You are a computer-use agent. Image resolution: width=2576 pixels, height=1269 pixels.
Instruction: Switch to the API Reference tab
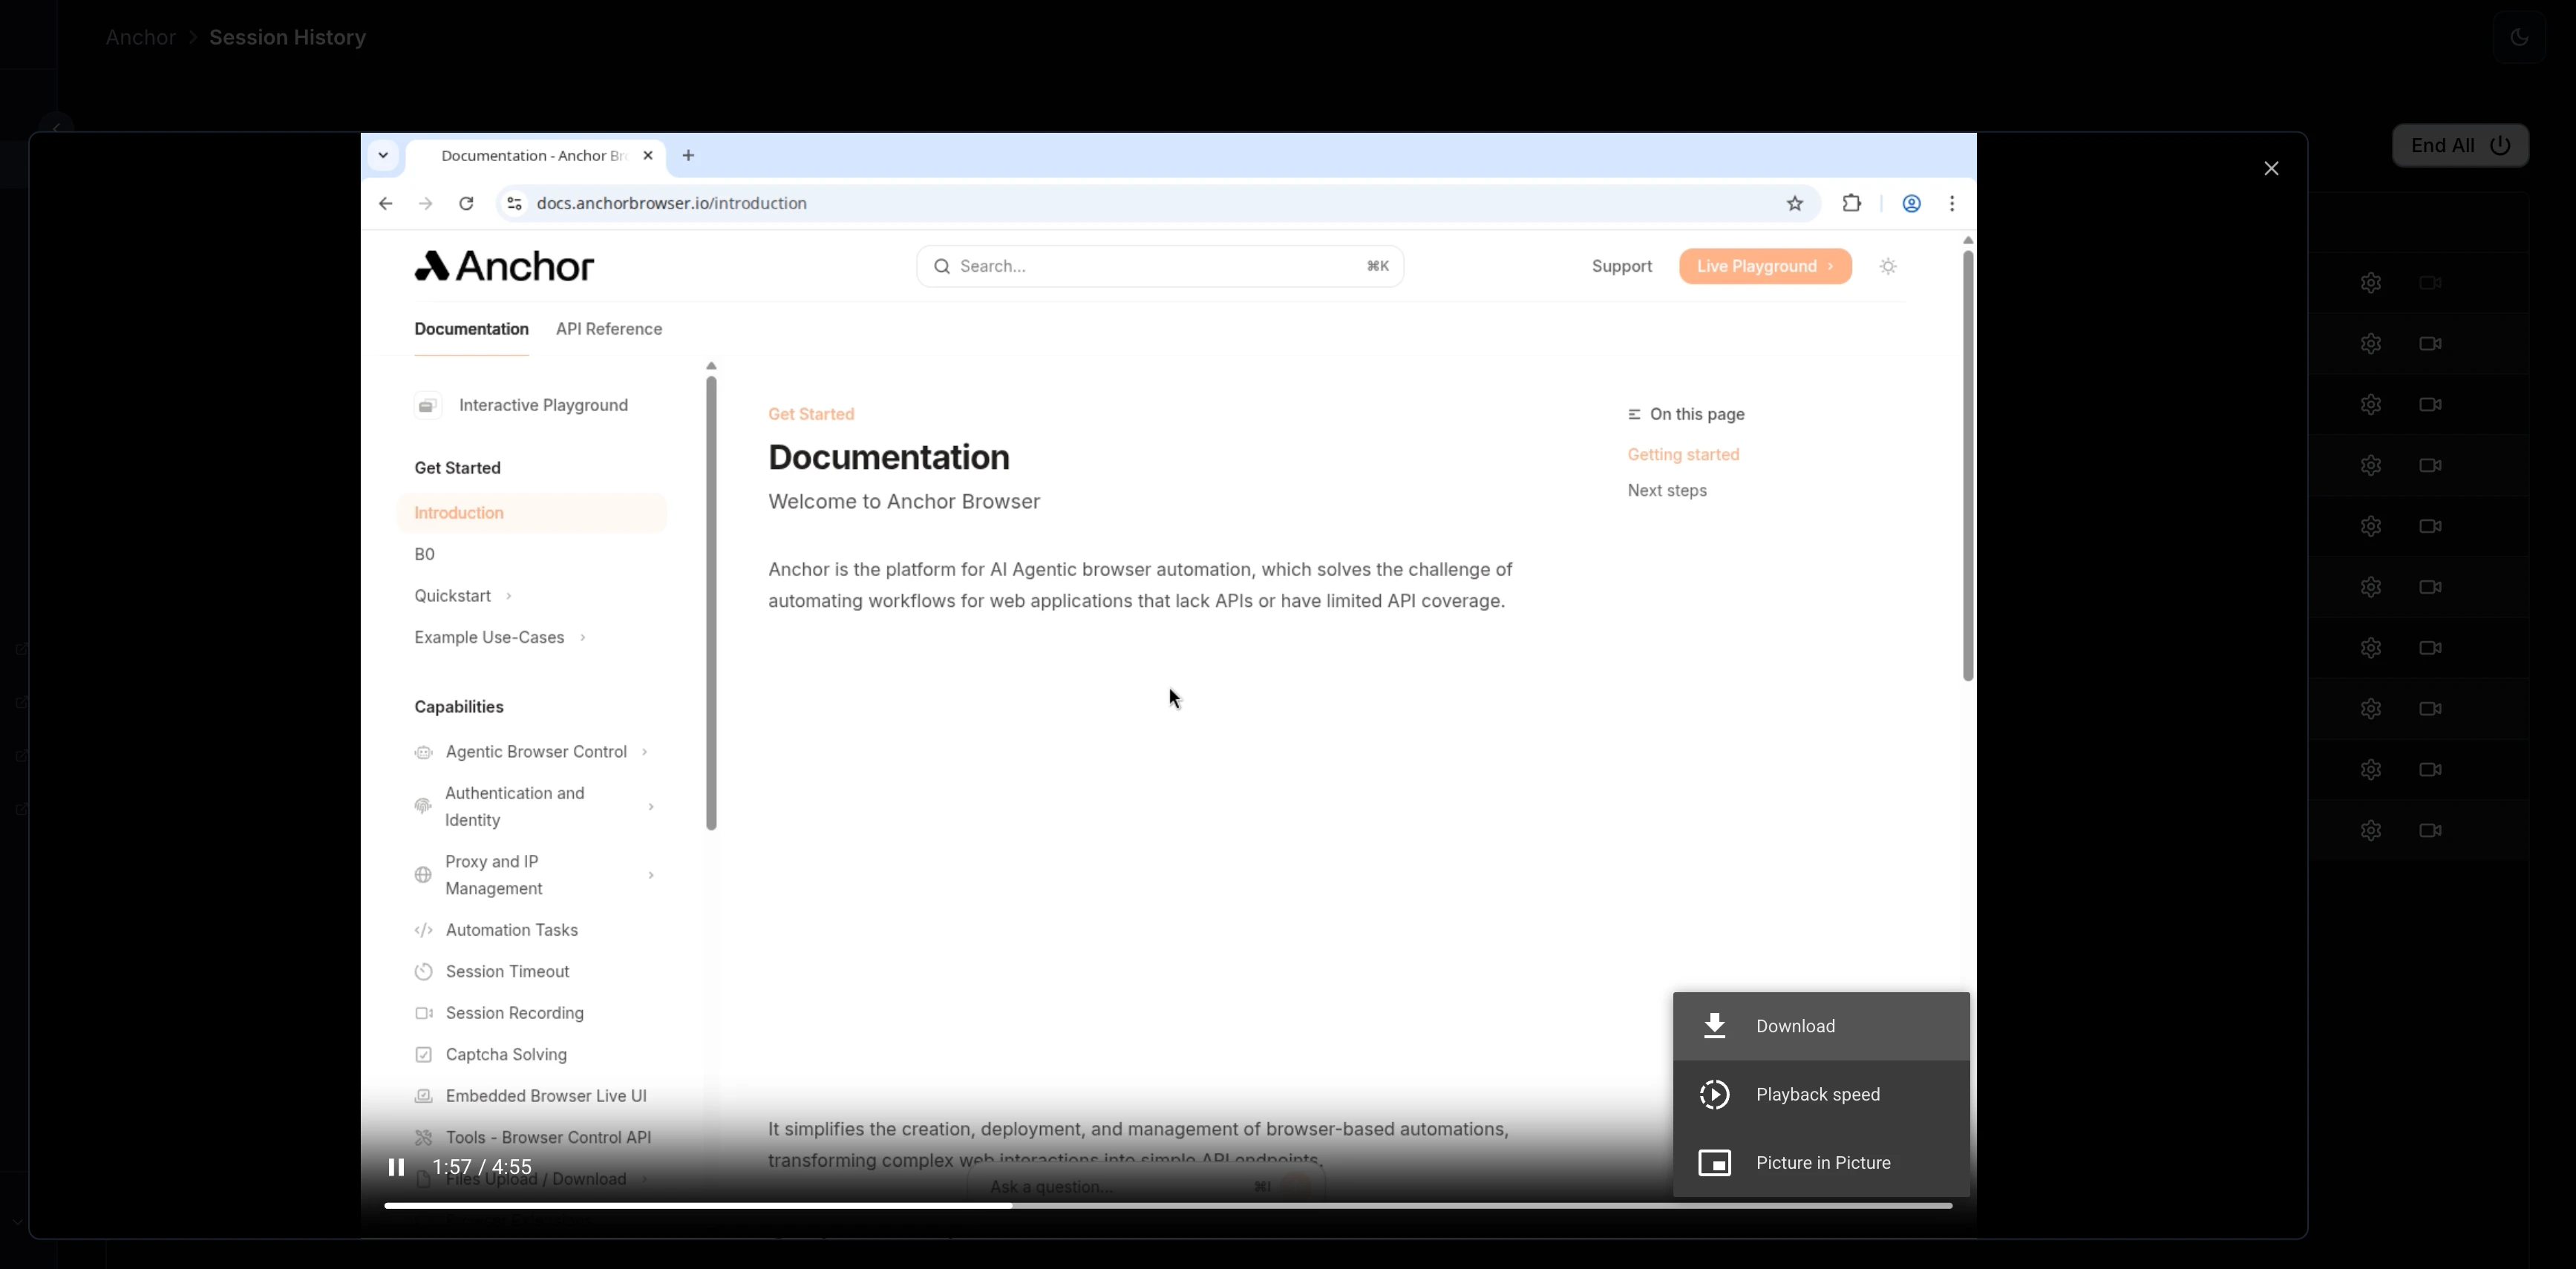pos(608,329)
